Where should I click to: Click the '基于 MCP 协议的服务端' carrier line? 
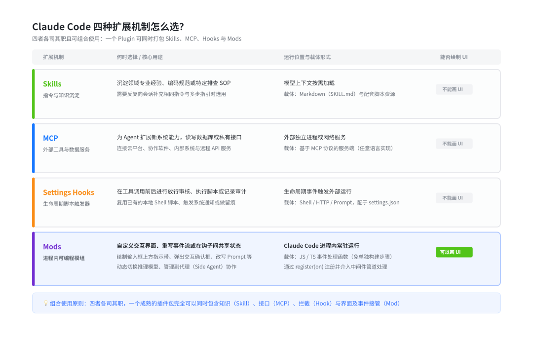point(339,148)
